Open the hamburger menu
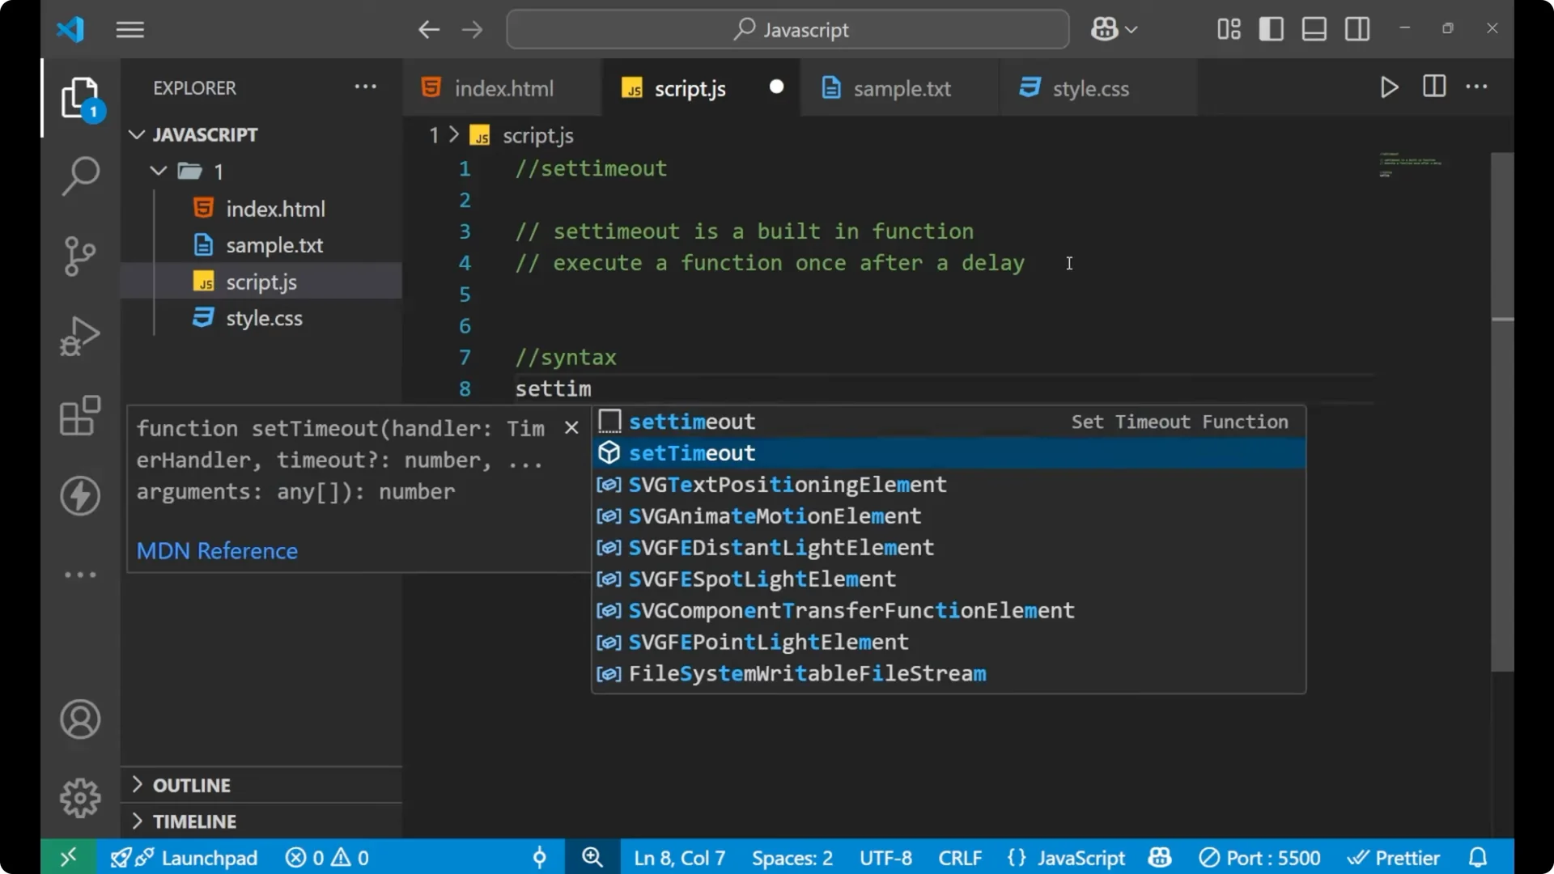Image resolution: width=1554 pixels, height=874 pixels. [x=129, y=29]
